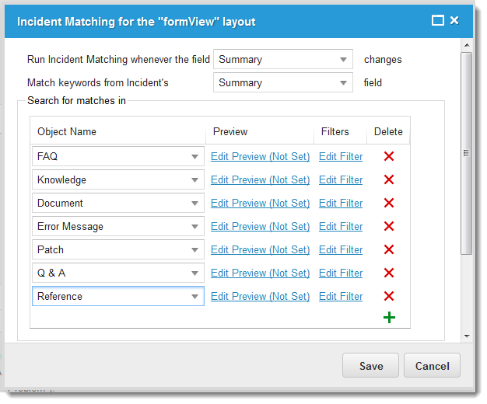
Task: Delete the Q & A row
Action: [x=389, y=273]
